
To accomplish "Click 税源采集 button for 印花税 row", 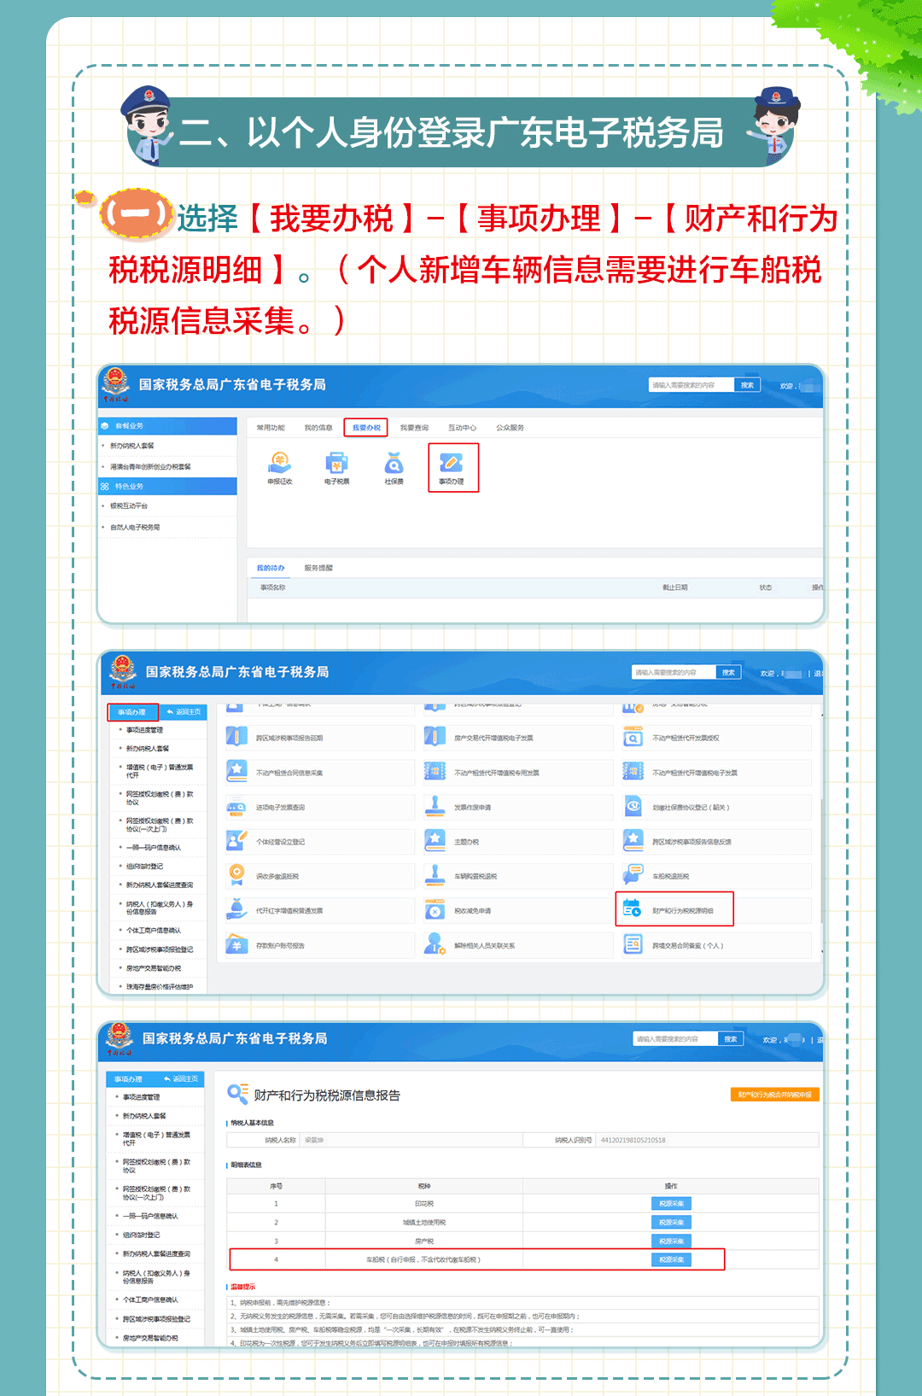I will (671, 1203).
